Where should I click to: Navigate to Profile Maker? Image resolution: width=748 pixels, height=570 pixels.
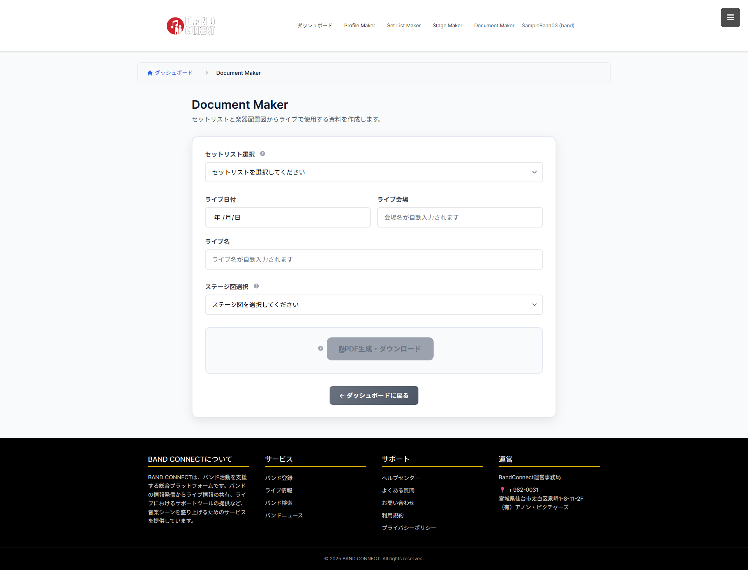[x=359, y=25]
